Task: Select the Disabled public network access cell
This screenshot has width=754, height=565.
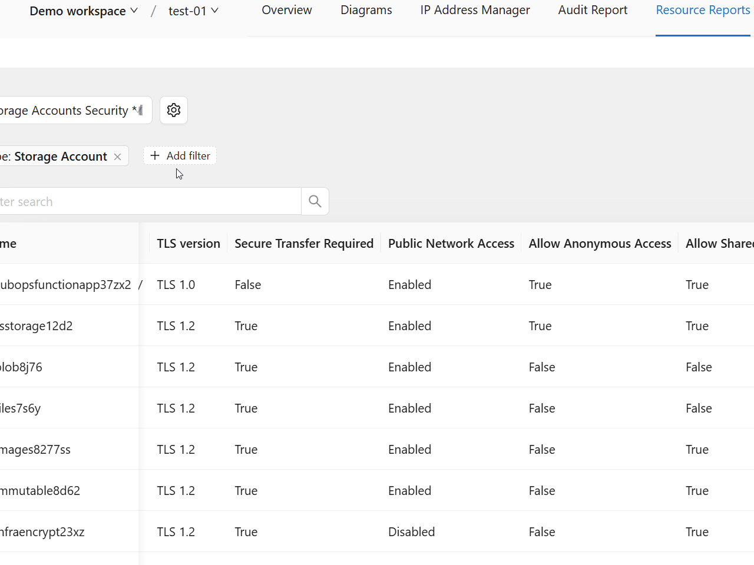Action: pos(411,531)
